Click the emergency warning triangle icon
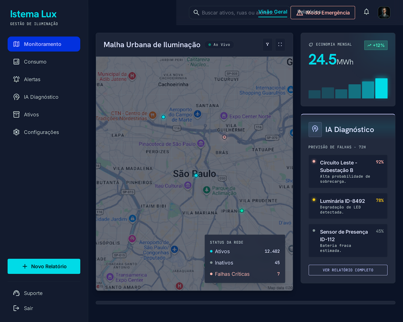403x322 pixels. pyautogui.click(x=300, y=13)
